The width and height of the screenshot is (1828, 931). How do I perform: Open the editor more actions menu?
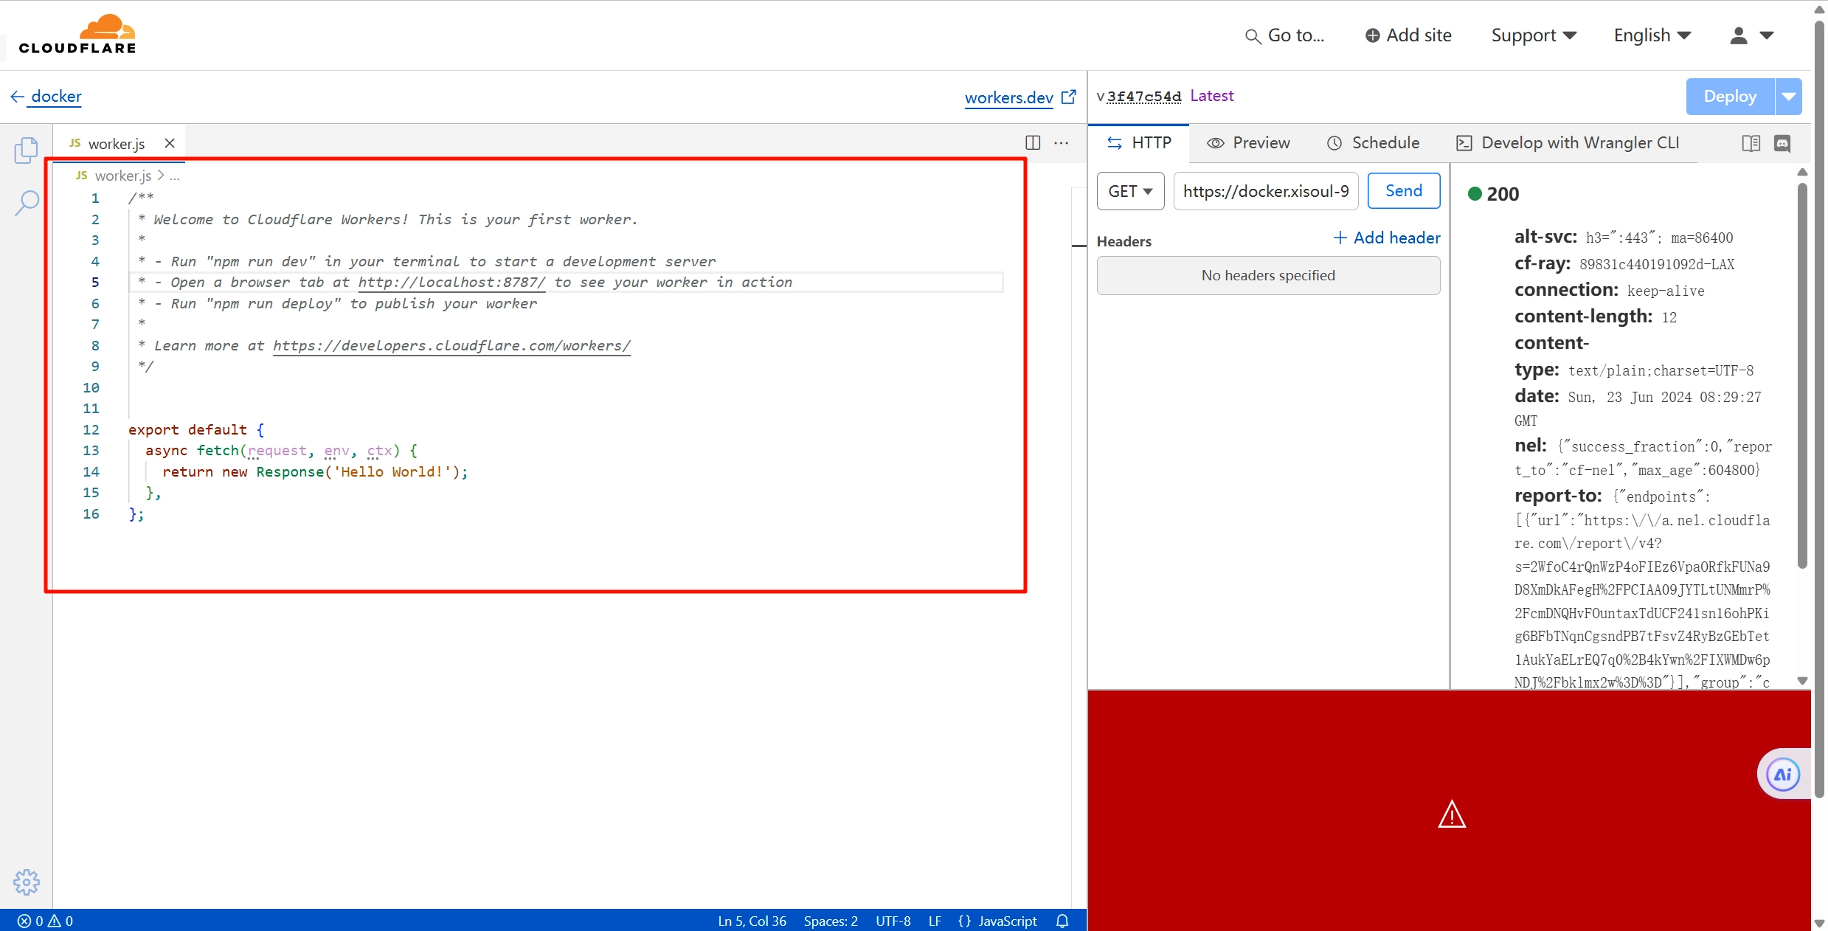1062,143
